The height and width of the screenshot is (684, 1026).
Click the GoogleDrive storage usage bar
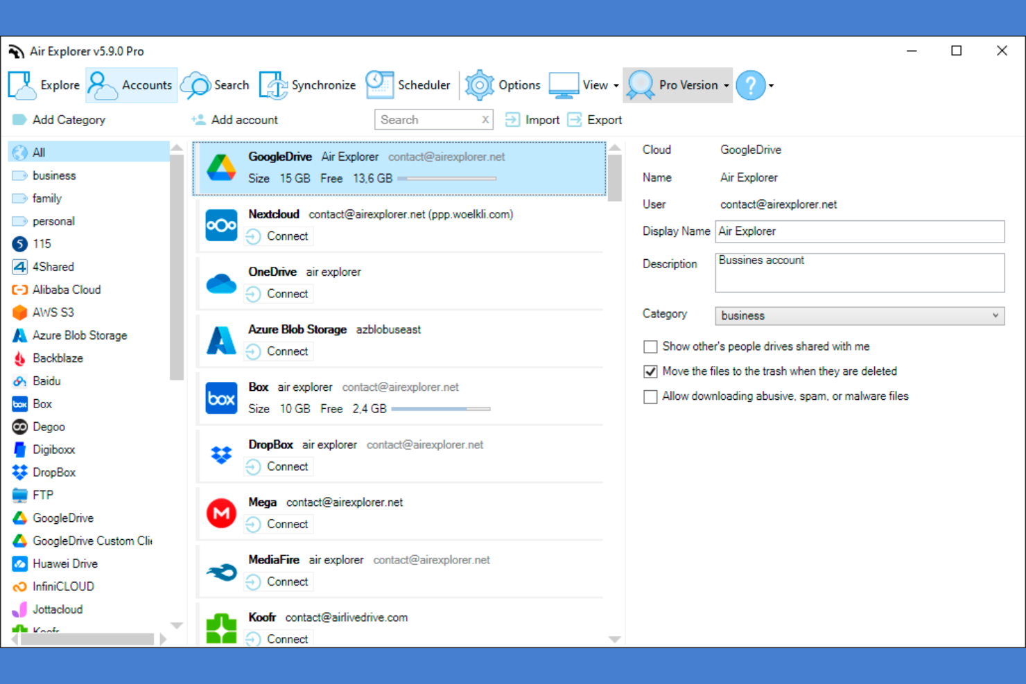447,178
